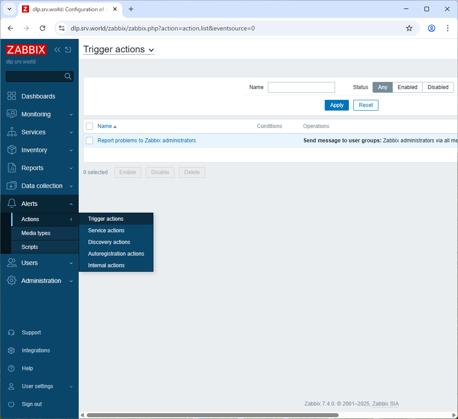Filter by Enabled status

pyautogui.click(x=407, y=87)
